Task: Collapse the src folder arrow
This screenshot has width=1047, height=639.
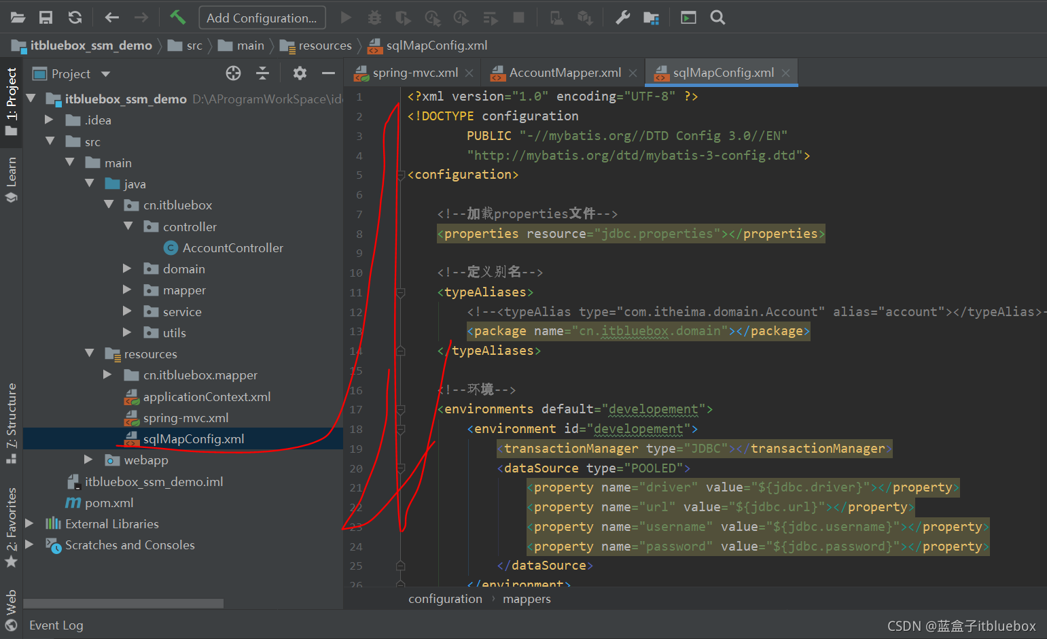Action: pyautogui.click(x=50, y=141)
